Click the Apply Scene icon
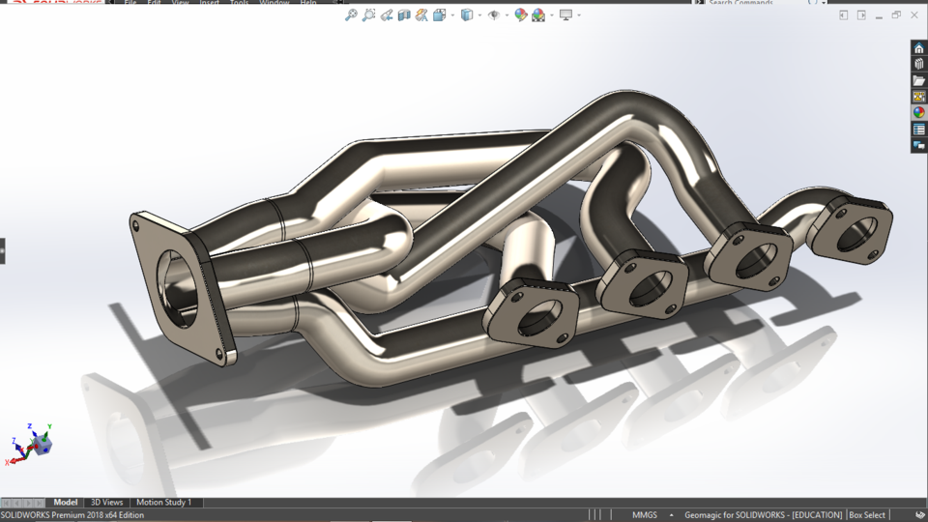This screenshot has width=928, height=522. pos(538,14)
